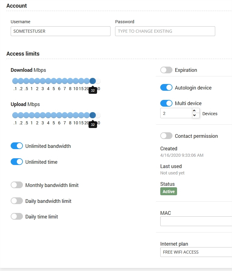
Task: Click the Username input field
Action: (60, 31)
